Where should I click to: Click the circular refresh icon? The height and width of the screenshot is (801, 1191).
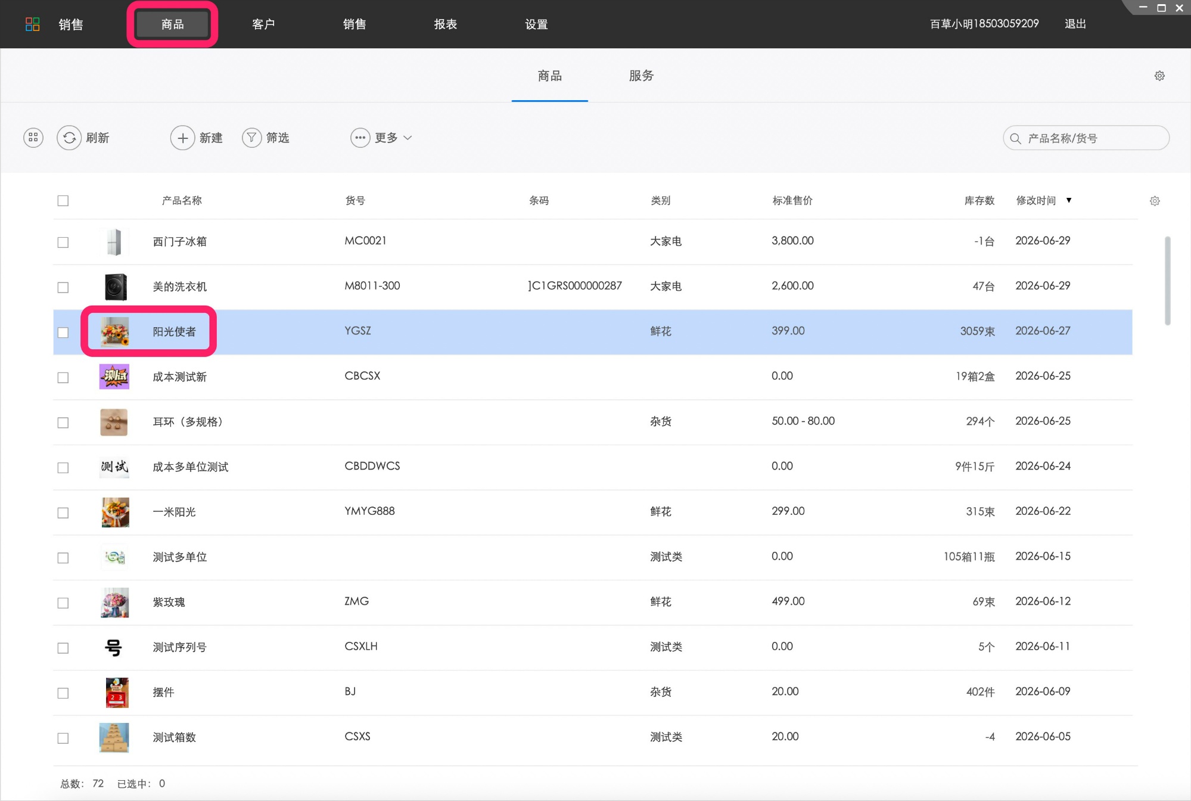tap(69, 138)
